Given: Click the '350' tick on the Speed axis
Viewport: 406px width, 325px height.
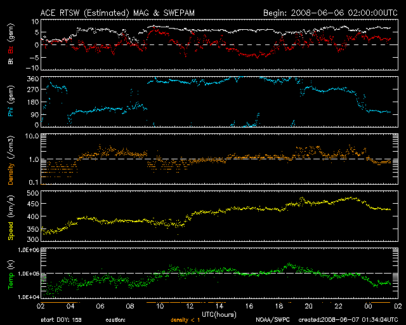Looking at the screenshot, I should (x=33, y=229).
